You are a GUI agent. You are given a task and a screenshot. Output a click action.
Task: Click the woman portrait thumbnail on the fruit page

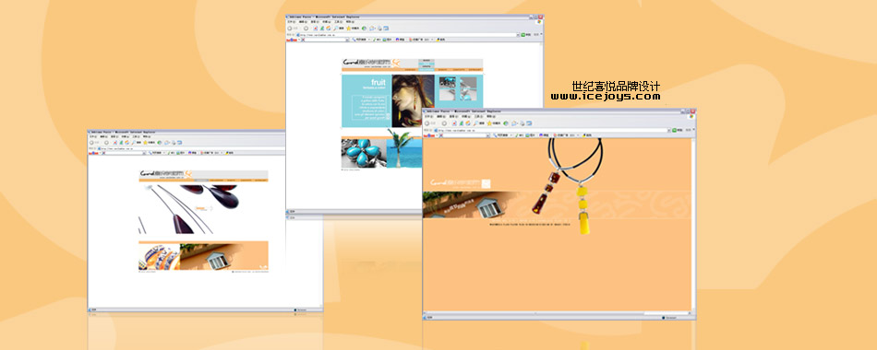pyautogui.click(x=413, y=101)
